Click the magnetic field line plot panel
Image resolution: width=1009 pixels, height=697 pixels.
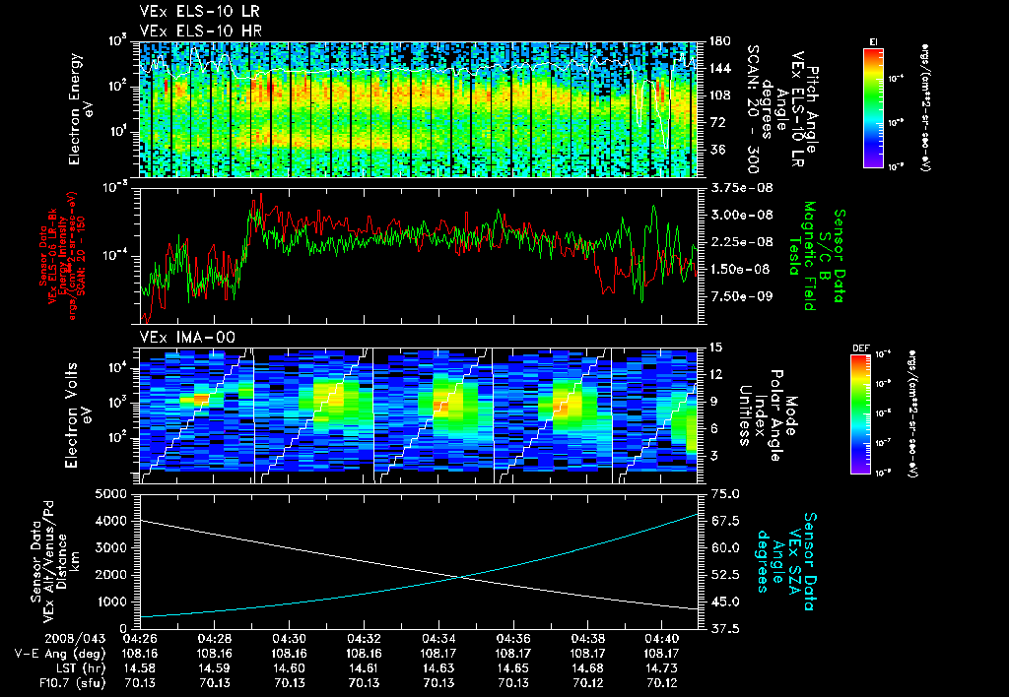coord(419,256)
